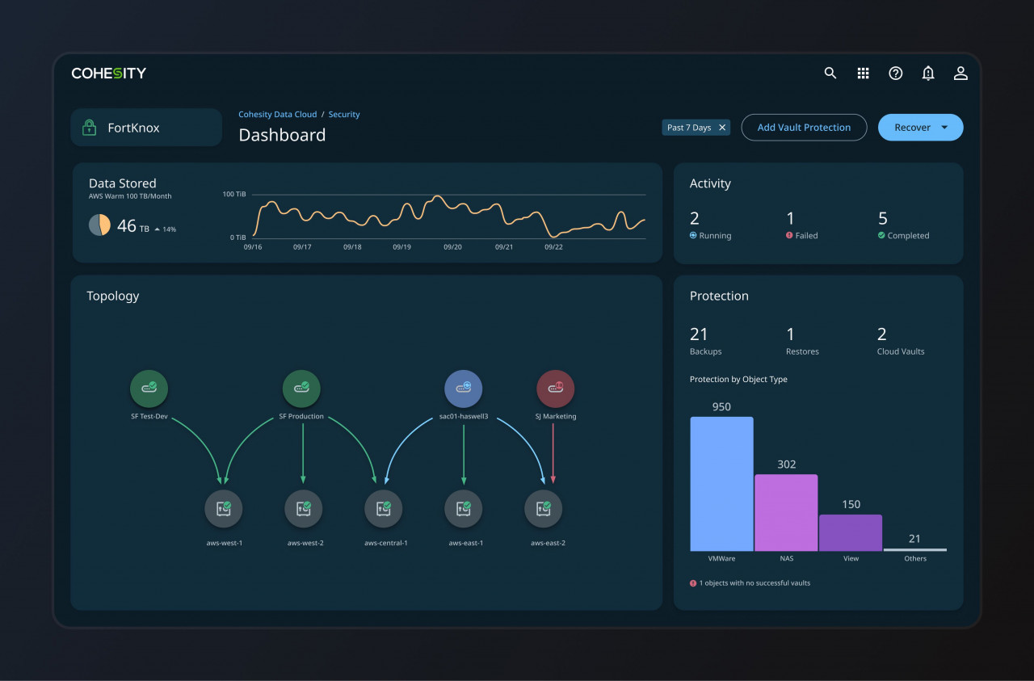The height and width of the screenshot is (681, 1034).
Task: Click the 46 TB stored value
Action: tap(133, 226)
